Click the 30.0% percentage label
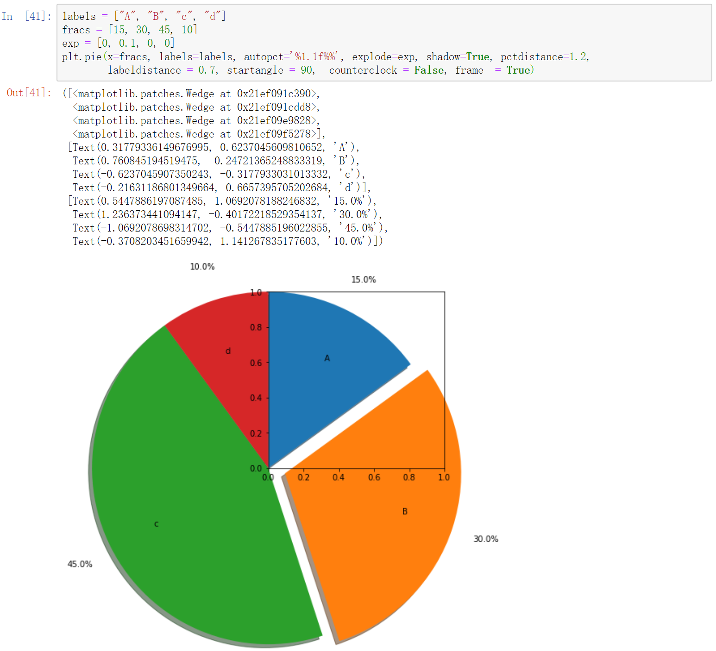This screenshot has height=651, width=716. [x=486, y=538]
